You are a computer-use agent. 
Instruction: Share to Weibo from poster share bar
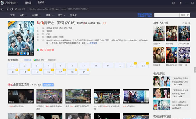(18, 53)
